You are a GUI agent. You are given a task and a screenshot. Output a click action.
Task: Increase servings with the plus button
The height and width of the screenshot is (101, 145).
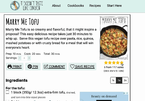[x=29, y=58]
